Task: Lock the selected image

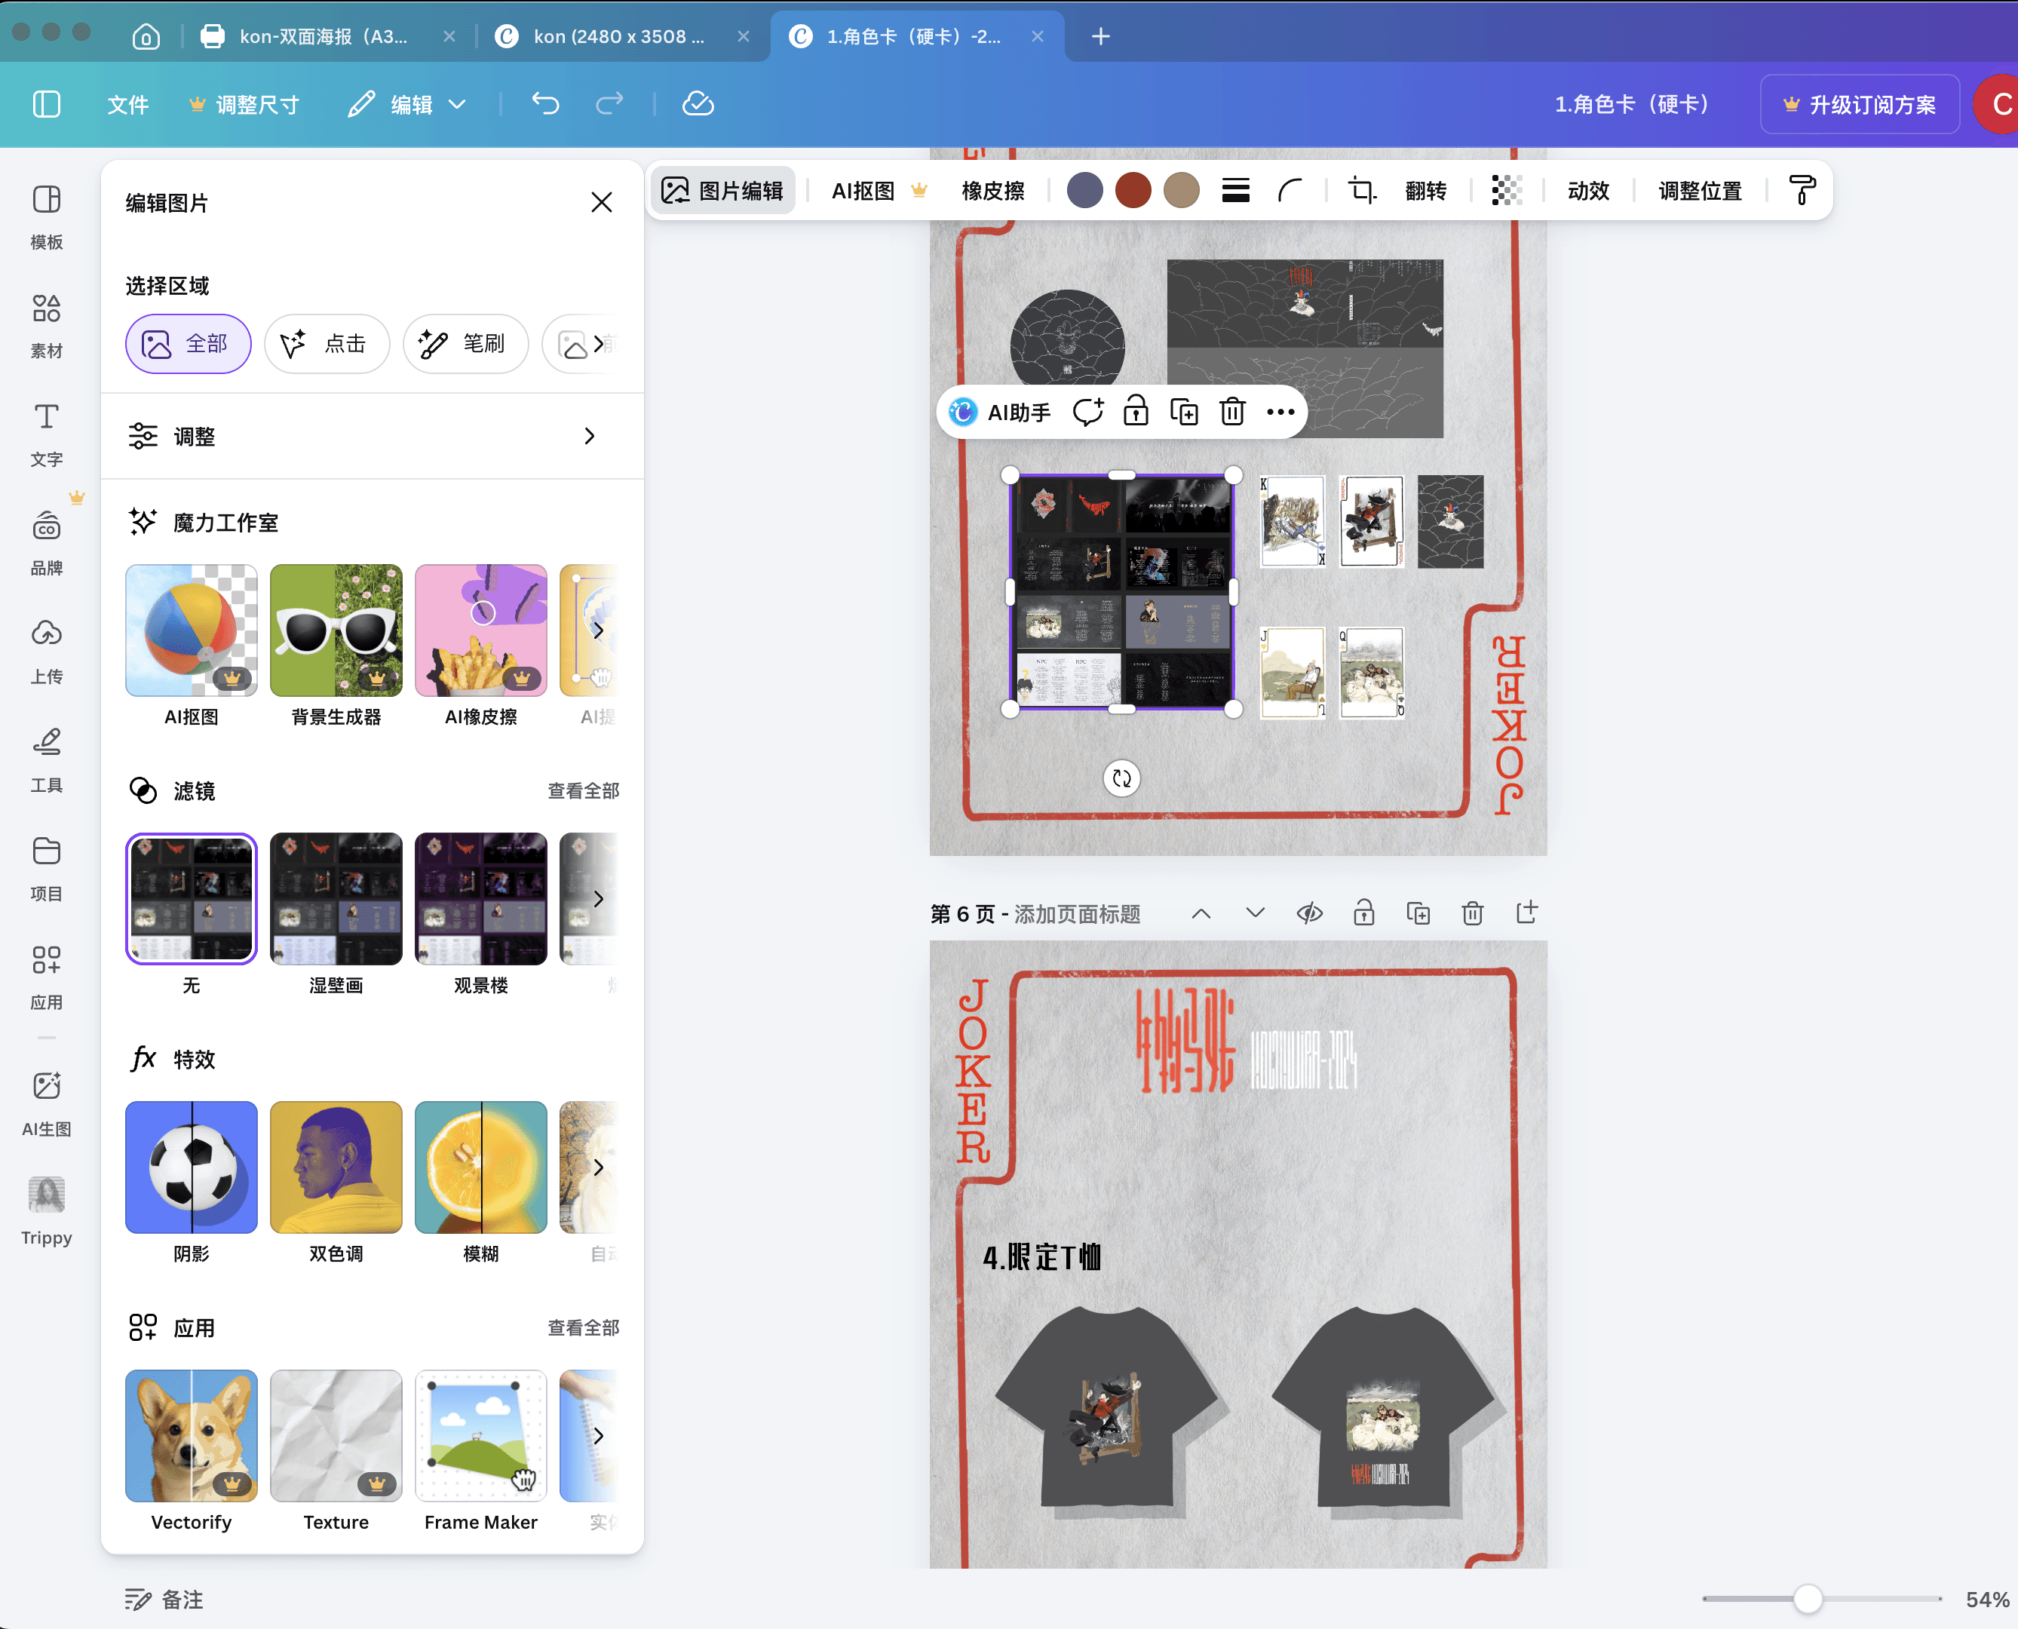Action: 1135,412
